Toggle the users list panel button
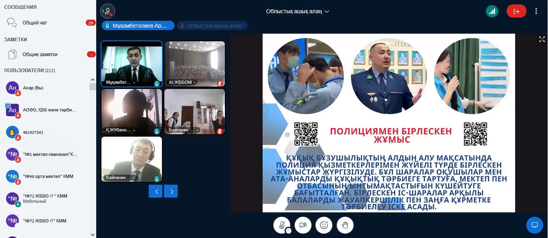Viewport: 548px width, 238px height. click(x=107, y=11)
